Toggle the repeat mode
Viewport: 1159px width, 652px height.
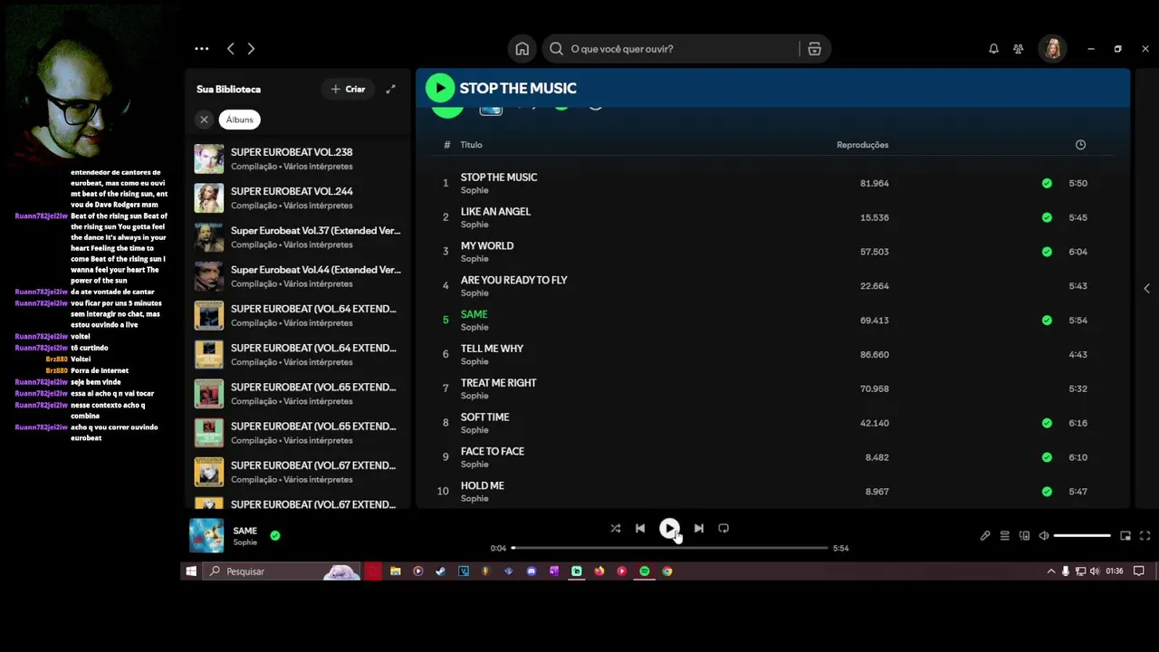point(723,528)
